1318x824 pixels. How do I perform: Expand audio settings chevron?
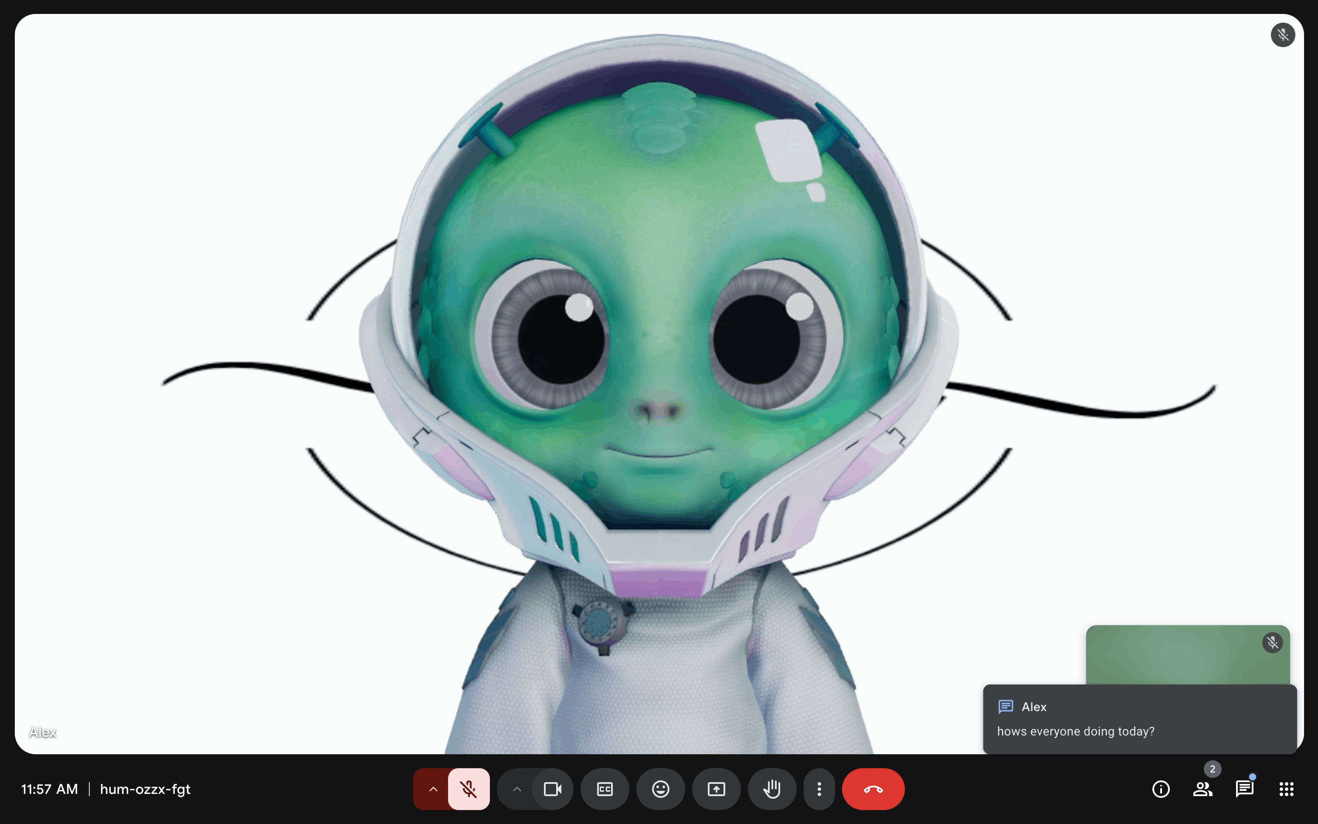pos(433,789)
